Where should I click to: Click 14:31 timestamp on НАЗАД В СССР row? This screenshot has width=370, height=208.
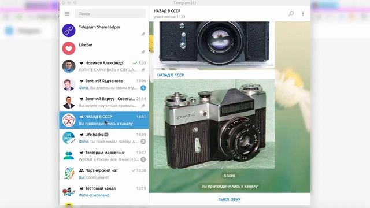point(141,117)
